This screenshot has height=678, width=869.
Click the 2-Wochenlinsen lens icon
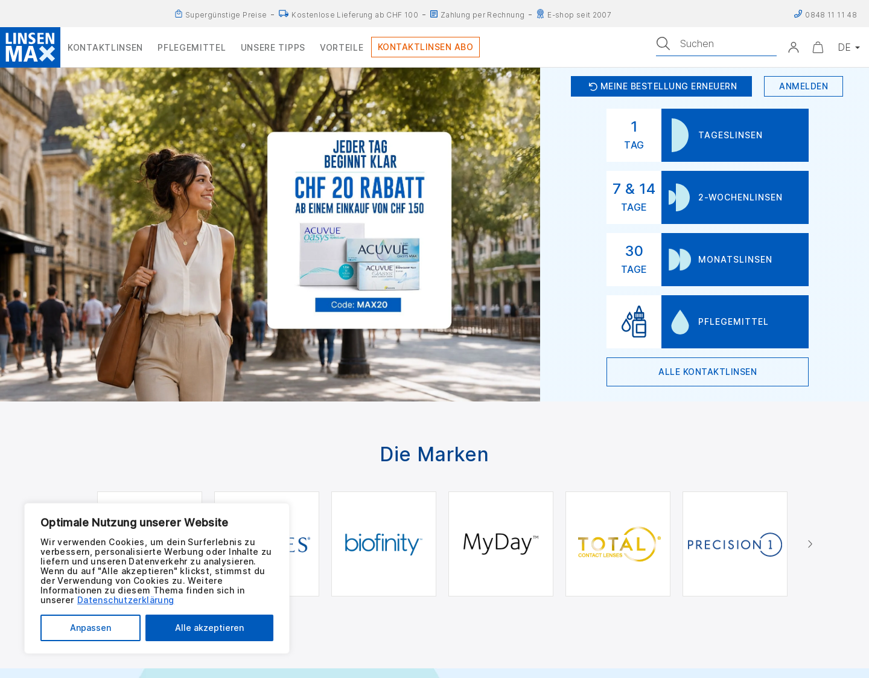679,197
